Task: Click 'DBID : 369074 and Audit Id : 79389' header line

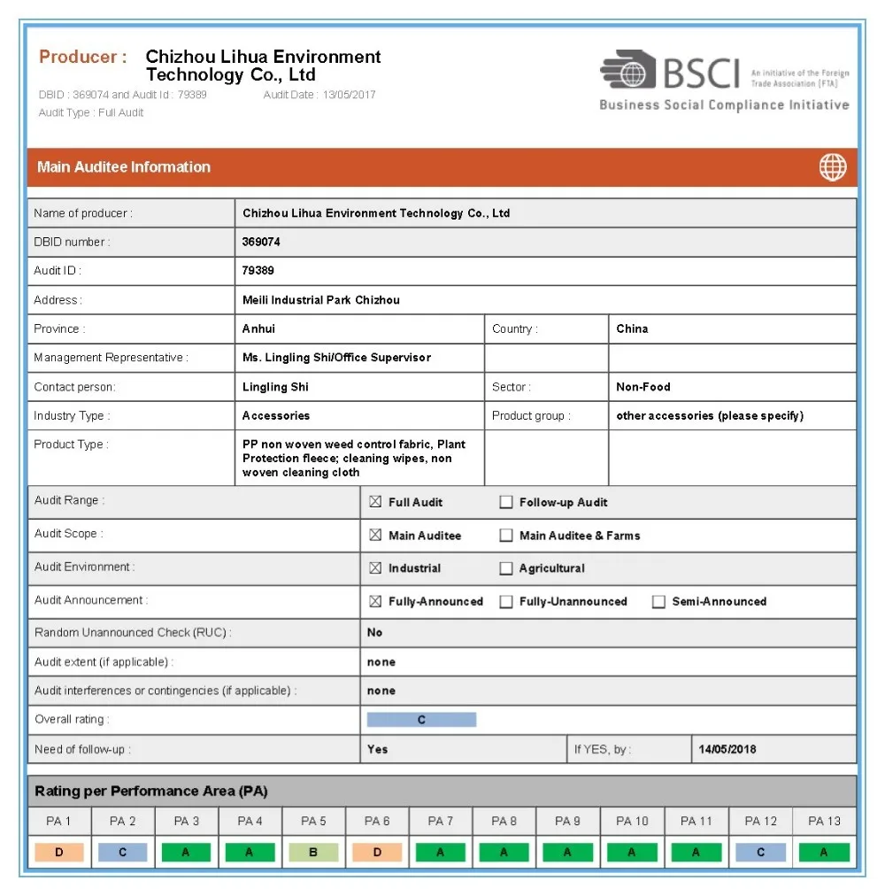Action: coord(122,95)
